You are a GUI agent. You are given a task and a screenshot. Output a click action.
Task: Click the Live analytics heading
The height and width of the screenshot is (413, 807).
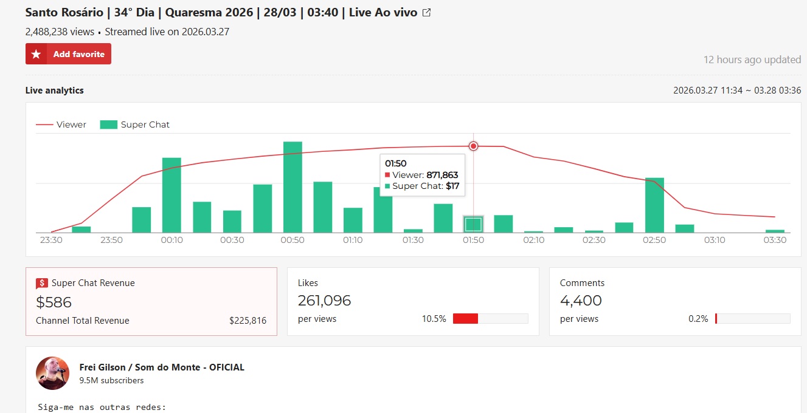55,90
